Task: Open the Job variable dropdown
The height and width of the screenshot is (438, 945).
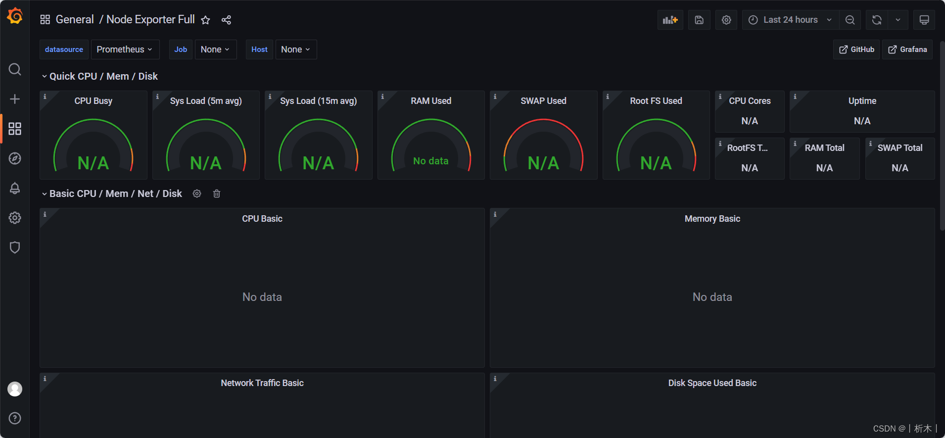Action: coord(215,49)
